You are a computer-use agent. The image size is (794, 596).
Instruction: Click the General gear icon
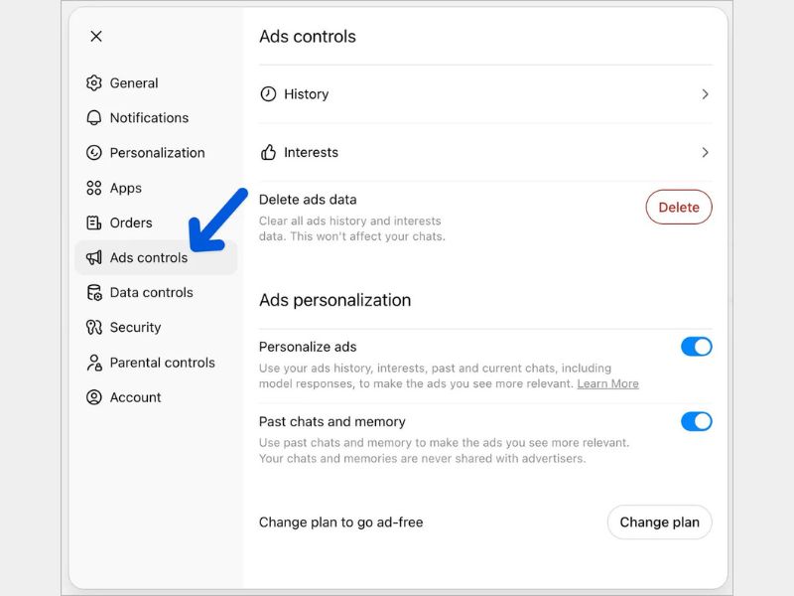(x=94, y=83)
